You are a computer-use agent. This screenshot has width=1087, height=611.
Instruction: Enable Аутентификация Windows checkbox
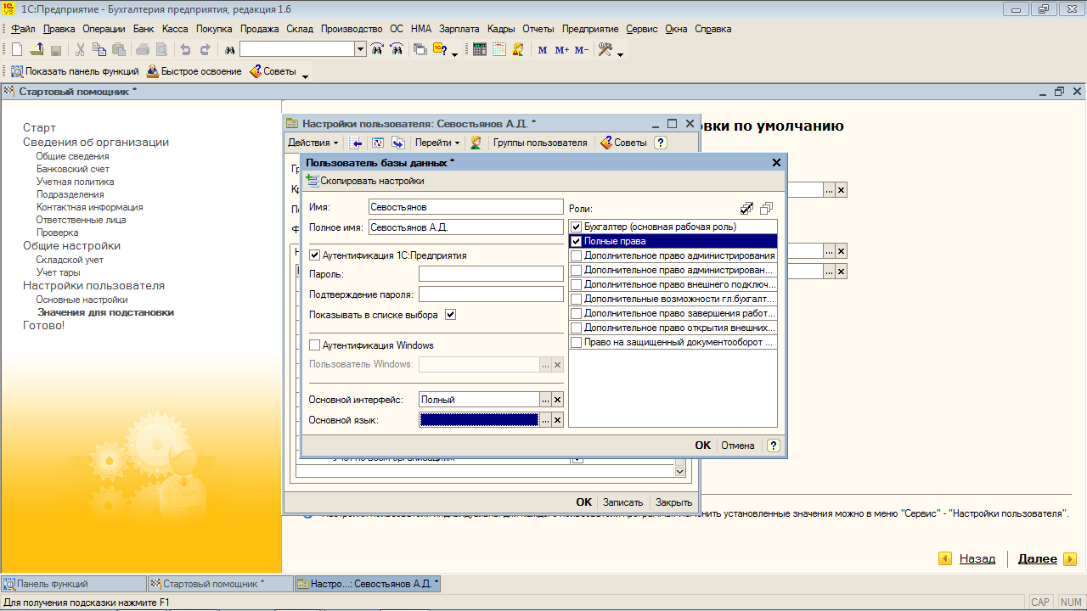pyautogui.click(x=315, y=345)
